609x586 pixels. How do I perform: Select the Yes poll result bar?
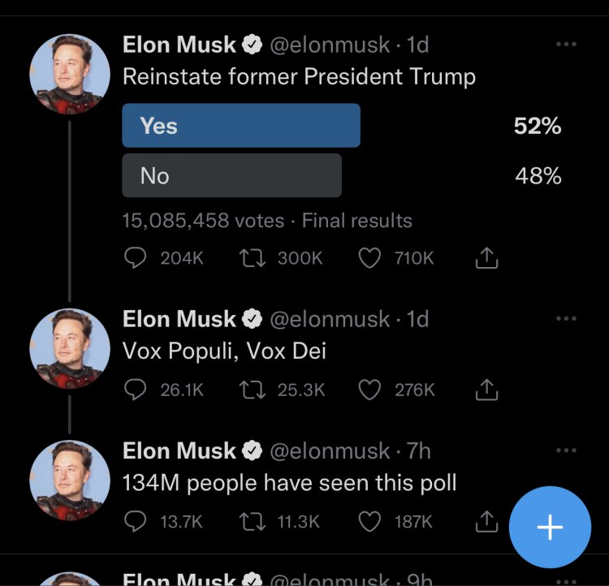pyautogui.click(x=240, y=126)
